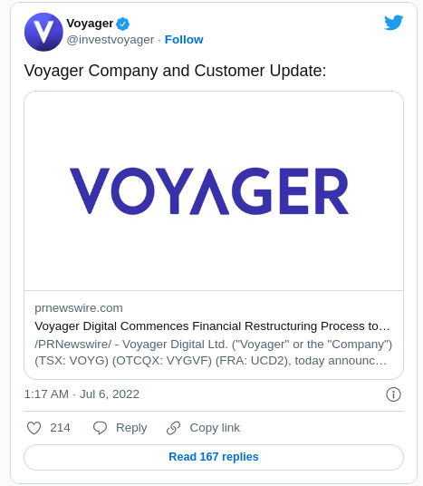Click the PRNewswire article description text

214,353
